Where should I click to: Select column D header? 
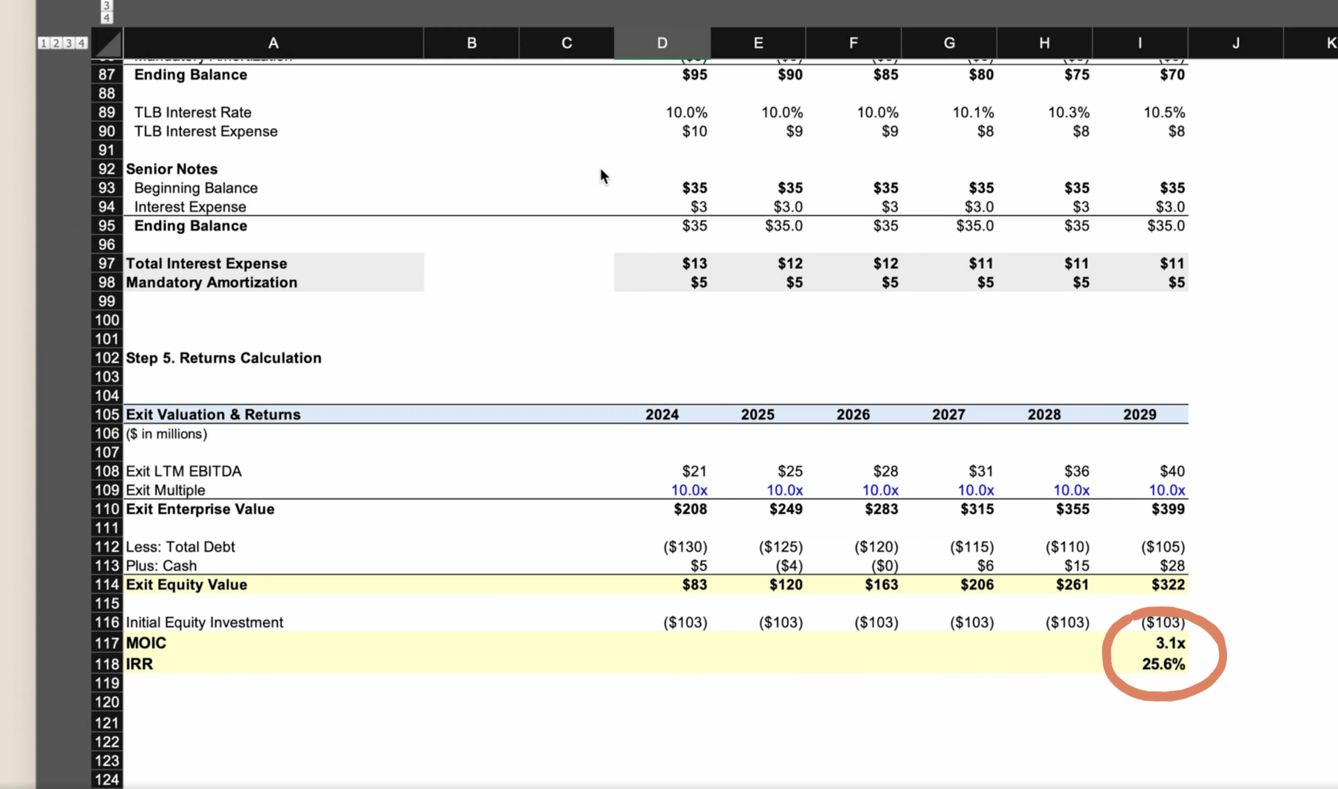click(661, 43)
